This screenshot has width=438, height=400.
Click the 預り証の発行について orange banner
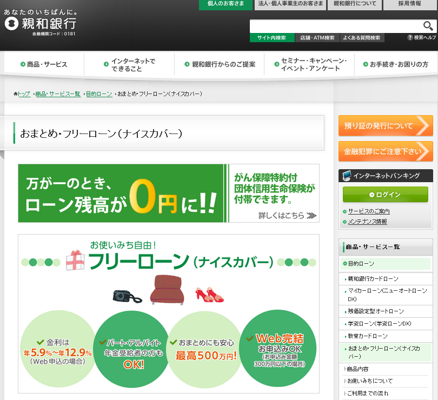pos(386,126)
